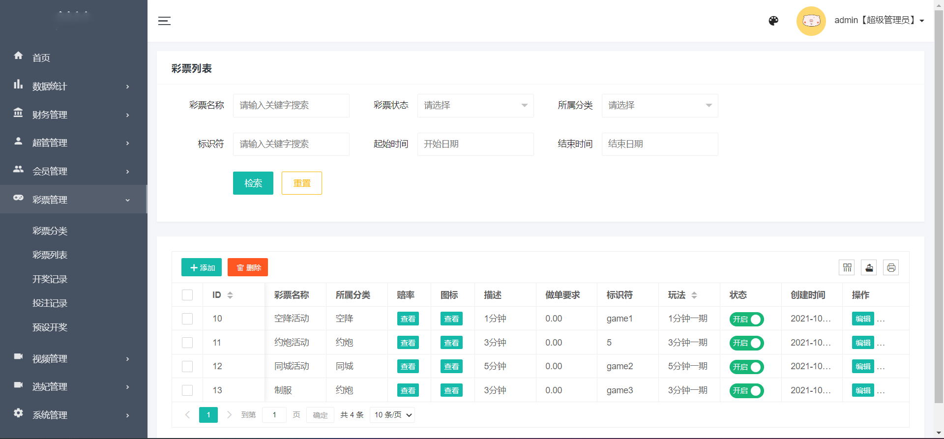Click the export table icon
The image size is (944, 439).
tap(869, 267)
